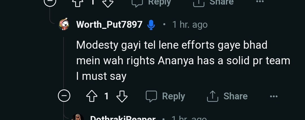The height and width of the screenshot is (120, 305).
Task: Collapse Worth_Put7897's comment with minus circle
Action: [x=64, y=96]
